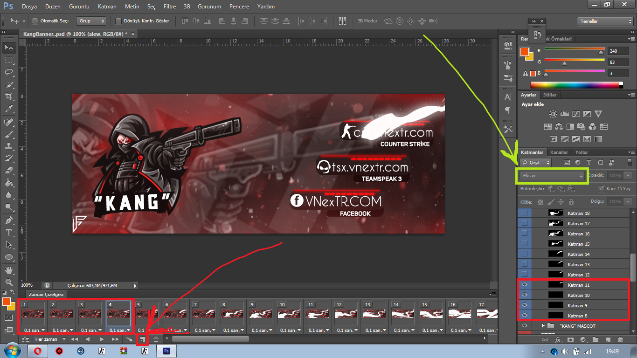The height and width of the screenshot is (358, 637).
Task: Go to the next animation frame
Action: coord(115,339)
